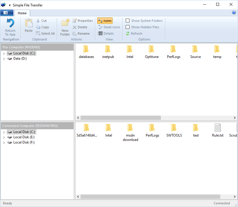Select the Home ribbon tab
Screen dimensions: 238x207
click(x=22, y=13)
